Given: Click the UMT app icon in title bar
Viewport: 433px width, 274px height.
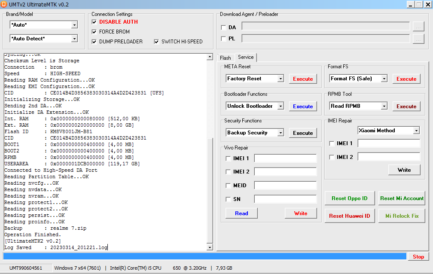Looking at the screenshot, I should click(x=3, y=4).
